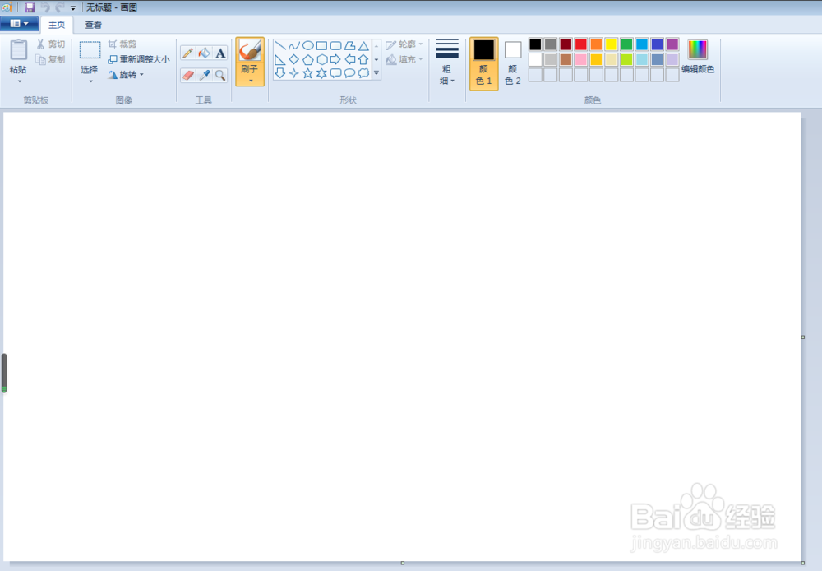Click the Cut (剪切) button
This screenshot has width=822, height=571.
51,44
